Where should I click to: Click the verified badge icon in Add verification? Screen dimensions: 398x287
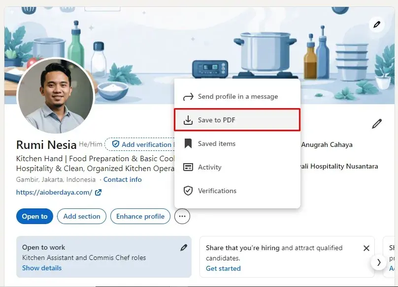pos(115,144)
